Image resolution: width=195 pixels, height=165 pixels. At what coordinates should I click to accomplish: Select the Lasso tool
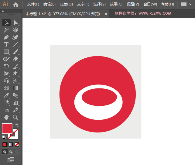tap(16, 30)
